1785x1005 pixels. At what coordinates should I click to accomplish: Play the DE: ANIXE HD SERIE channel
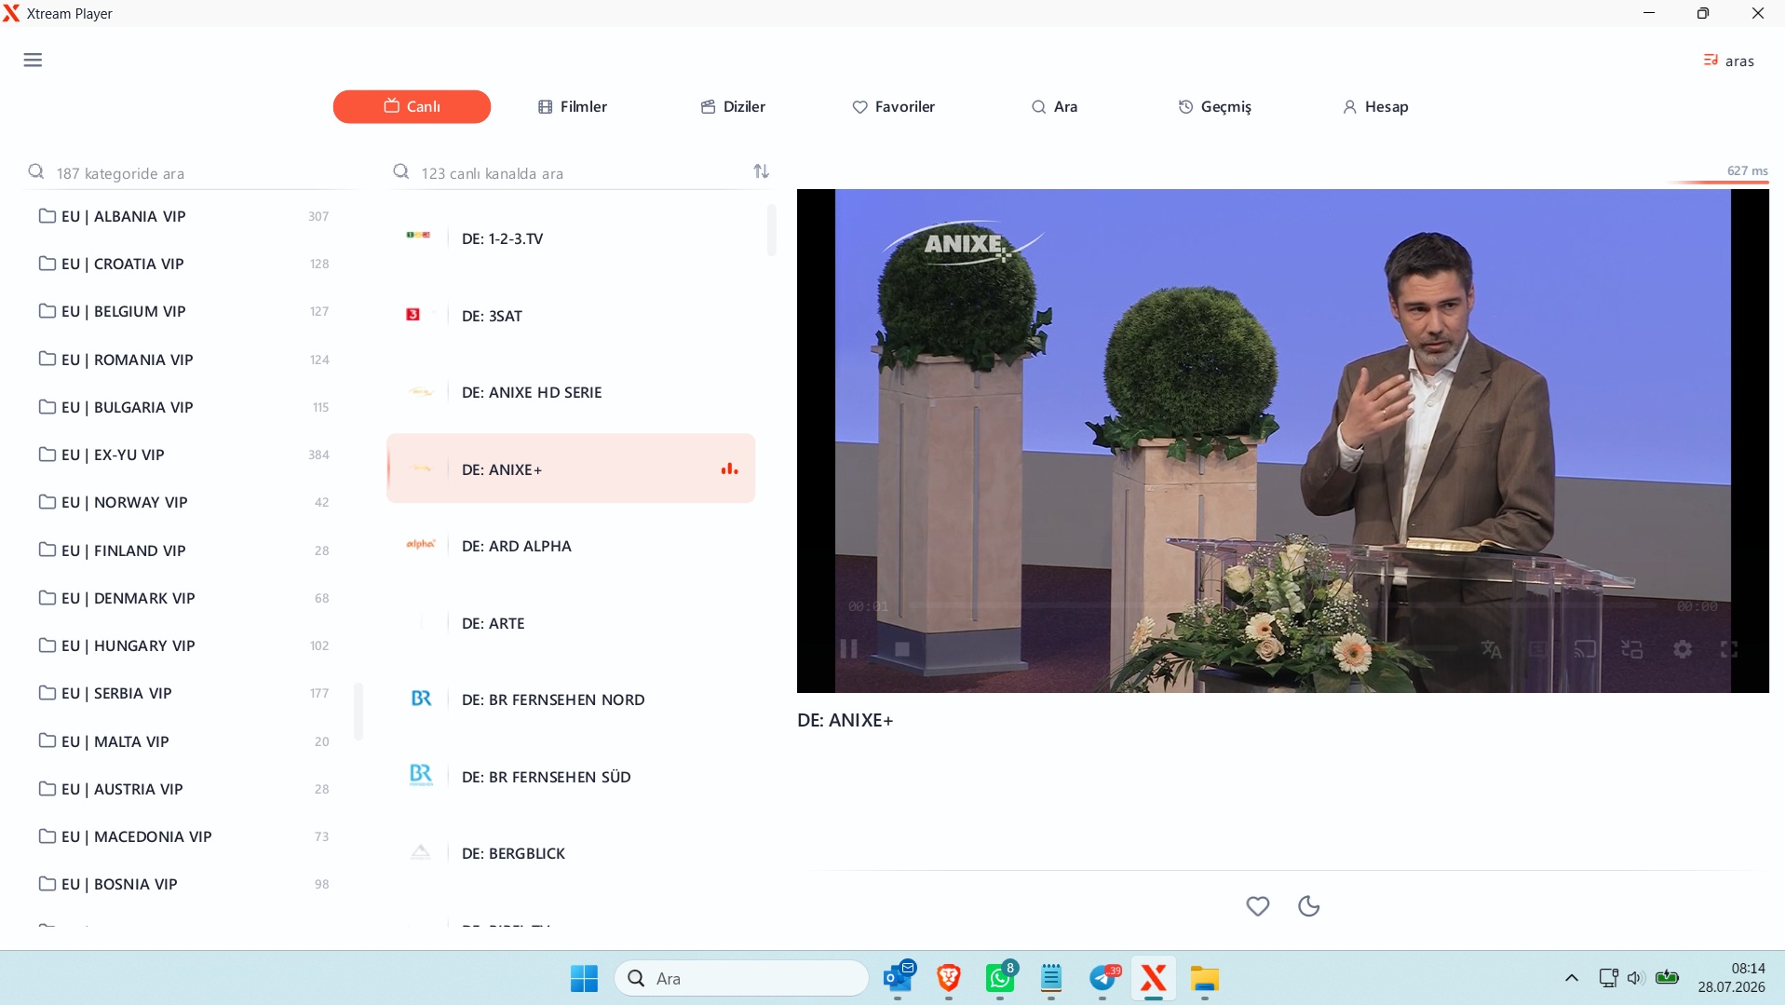tap(571, 392)
